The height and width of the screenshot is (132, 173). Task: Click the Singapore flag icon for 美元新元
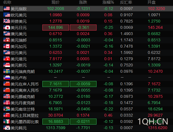[x=7, y=65]
